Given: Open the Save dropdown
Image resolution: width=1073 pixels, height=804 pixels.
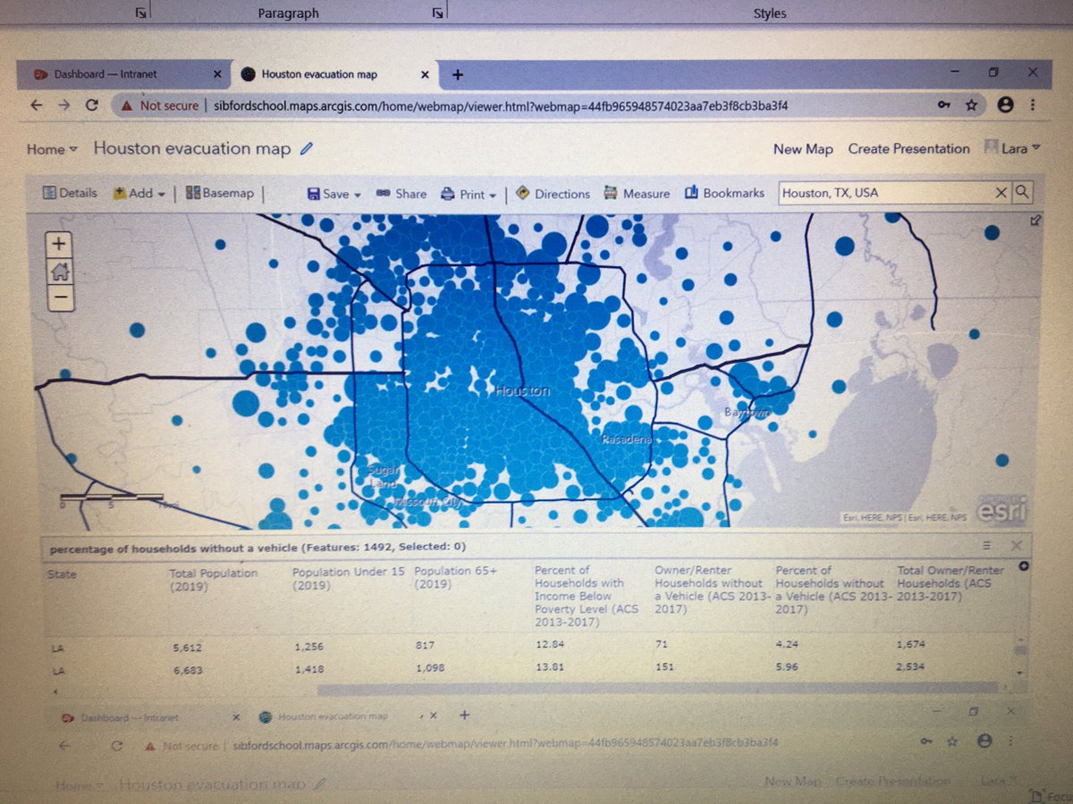Looking at the screenshot, I should coord(334,194).
